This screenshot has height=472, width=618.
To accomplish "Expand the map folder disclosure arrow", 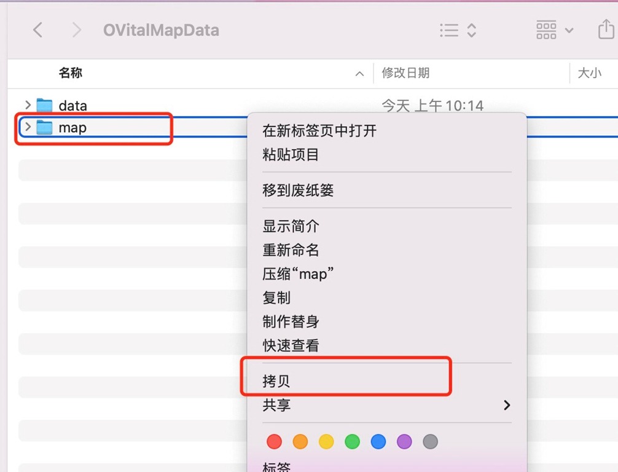I will pos(27,127).
